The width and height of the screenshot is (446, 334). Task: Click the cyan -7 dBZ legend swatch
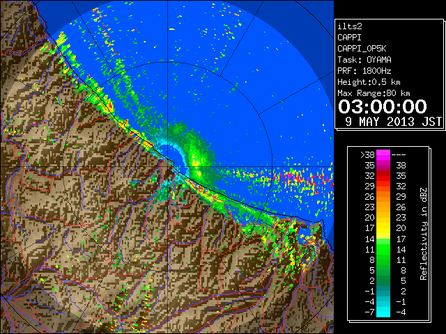383,312
